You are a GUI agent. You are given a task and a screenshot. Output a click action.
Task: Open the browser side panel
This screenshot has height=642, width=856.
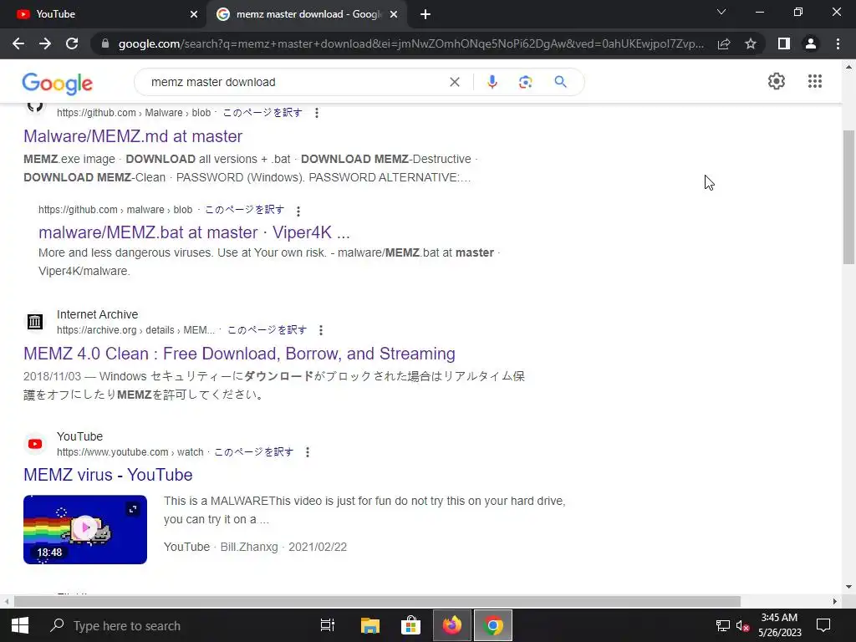[x=784, y=43]
